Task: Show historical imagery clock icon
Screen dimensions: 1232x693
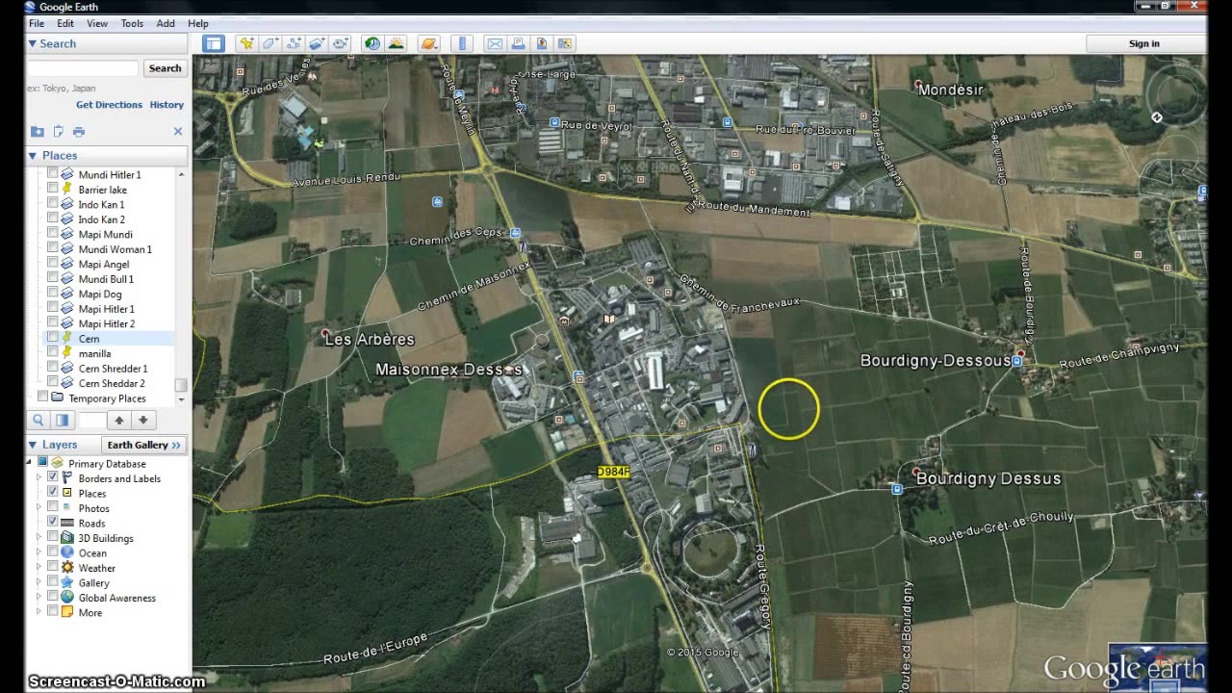Action: tap(372, 43)
